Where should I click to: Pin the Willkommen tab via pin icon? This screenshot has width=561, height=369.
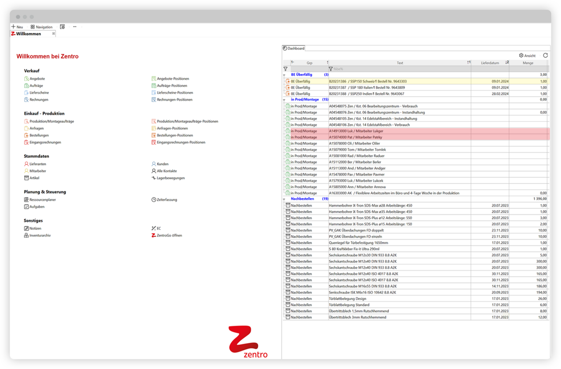click(53, 34)
